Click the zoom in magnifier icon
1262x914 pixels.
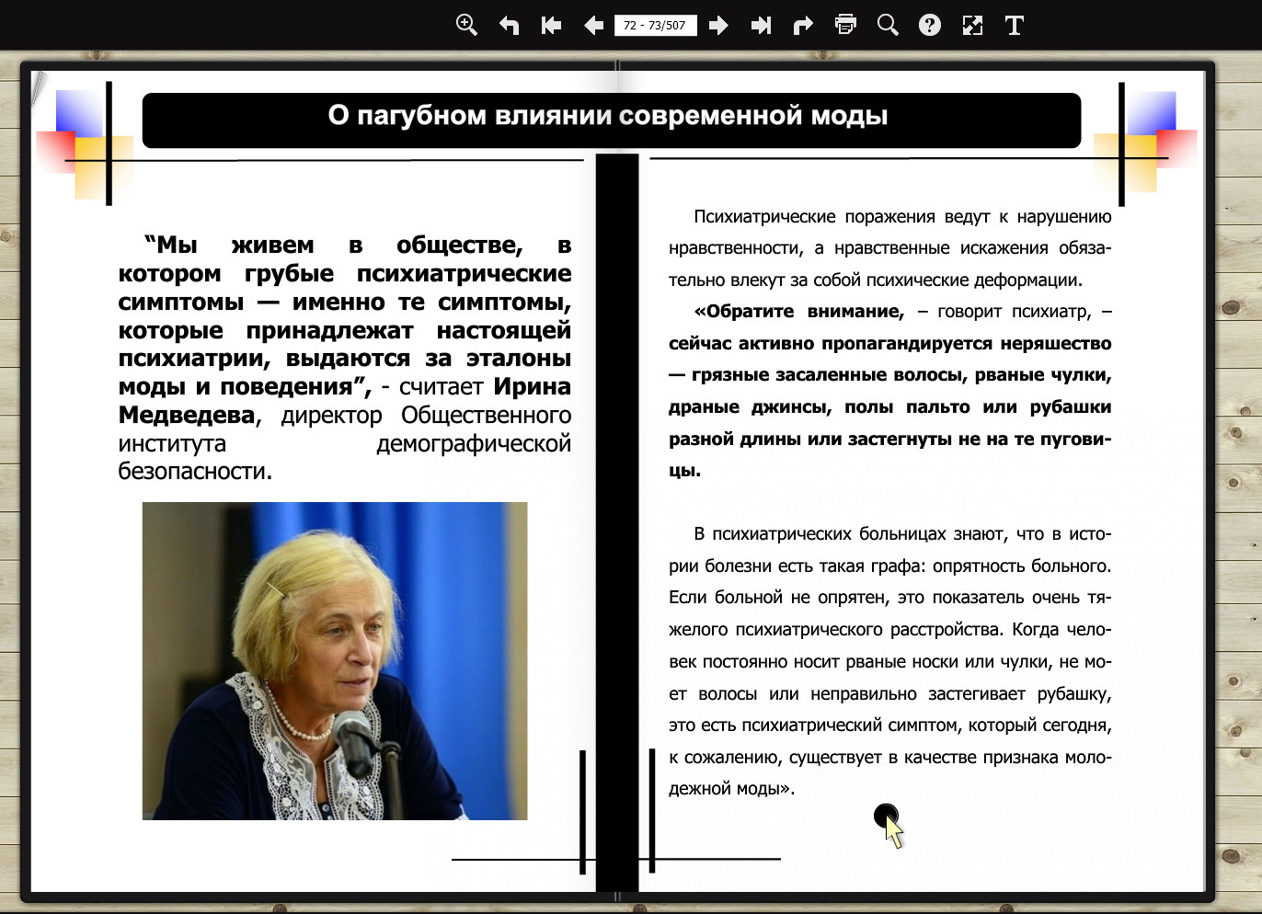click(466, 25)
